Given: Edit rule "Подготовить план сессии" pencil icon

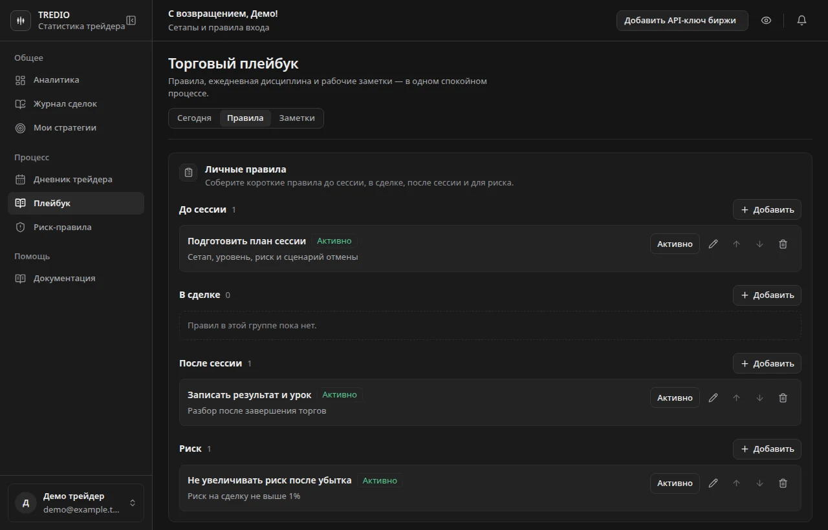Looking at the screenshot, I should point(713,244).
